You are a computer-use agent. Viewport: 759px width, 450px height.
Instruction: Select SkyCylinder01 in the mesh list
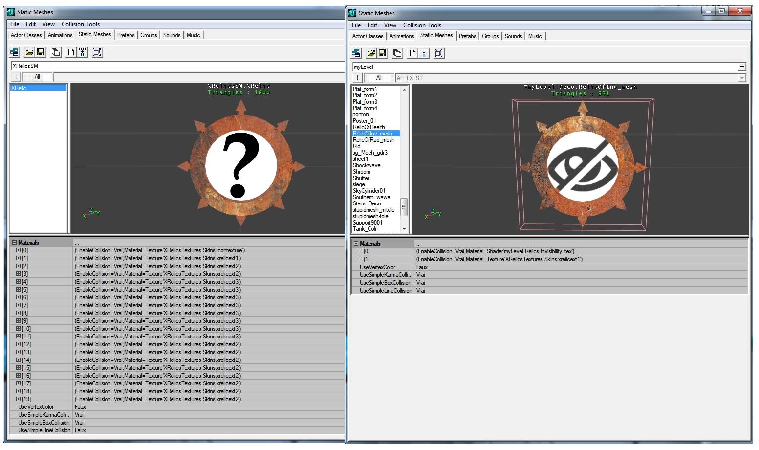click(369, 191)
